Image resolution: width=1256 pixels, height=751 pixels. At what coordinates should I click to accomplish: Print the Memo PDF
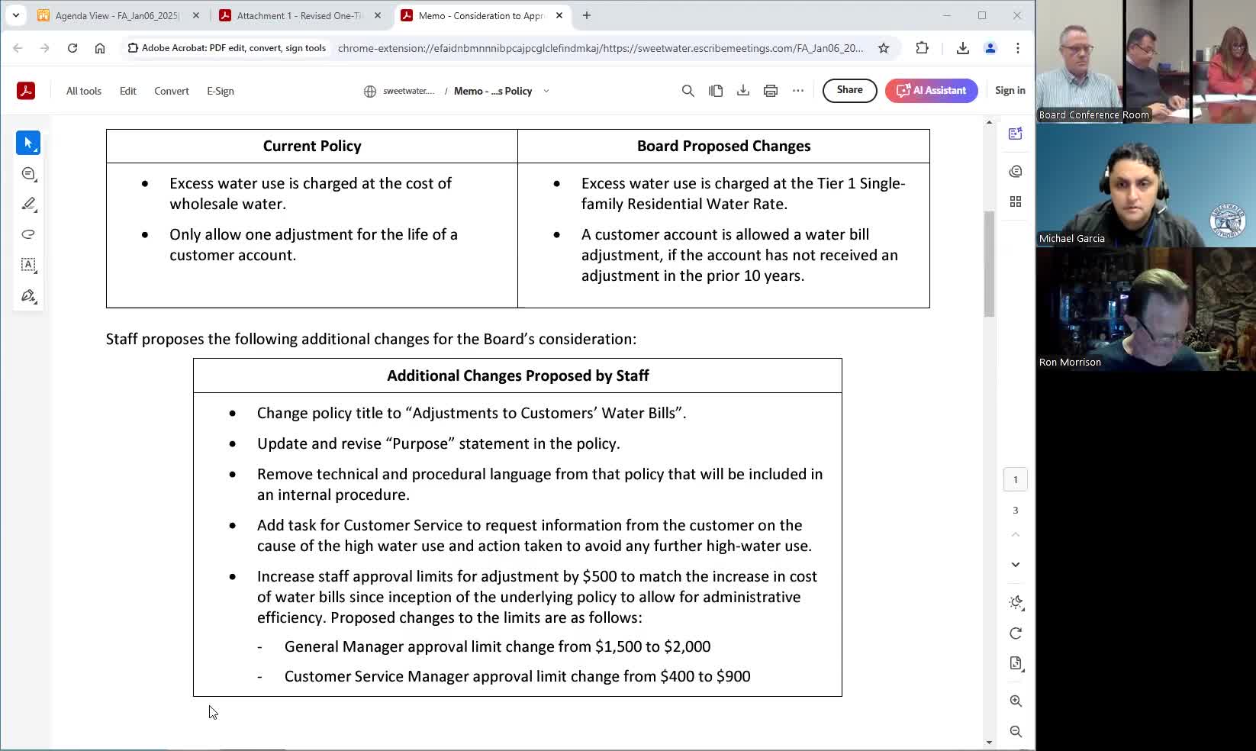[770, 90]
